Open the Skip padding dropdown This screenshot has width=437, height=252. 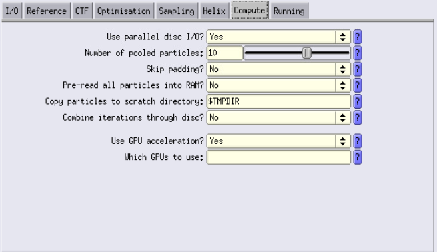pos(278,69)
